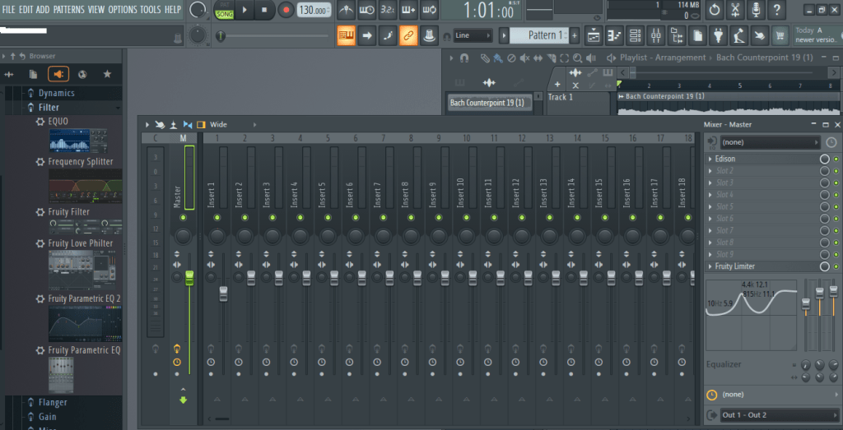Click the microphone recording icon in top toolbar
Image resolution: width=843 pixels, height=430 pixels.
(757, 10)
